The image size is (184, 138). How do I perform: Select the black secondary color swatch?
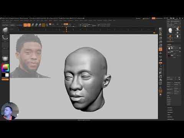(x=3, y=75)
